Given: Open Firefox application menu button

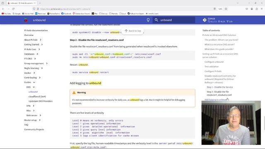Looking at the screenshot, I should 262,9.
